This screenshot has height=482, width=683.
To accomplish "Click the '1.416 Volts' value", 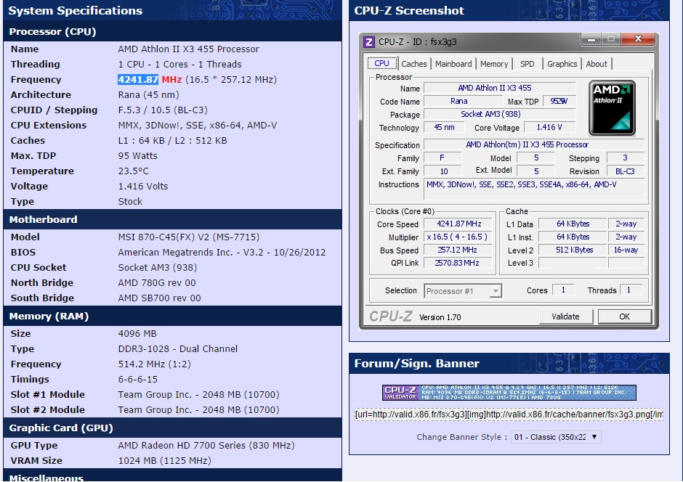I will click(143, 186).
